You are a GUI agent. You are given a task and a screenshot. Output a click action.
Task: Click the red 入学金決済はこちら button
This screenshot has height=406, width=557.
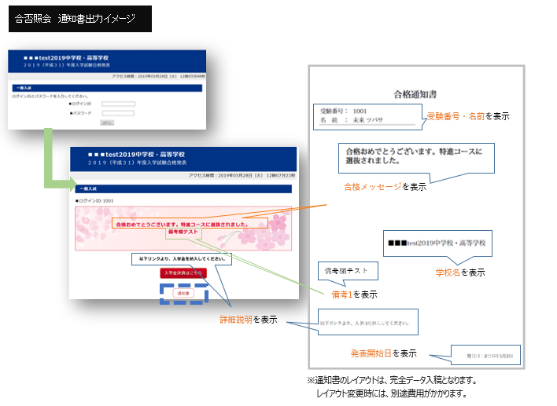[x=183, y=273]
